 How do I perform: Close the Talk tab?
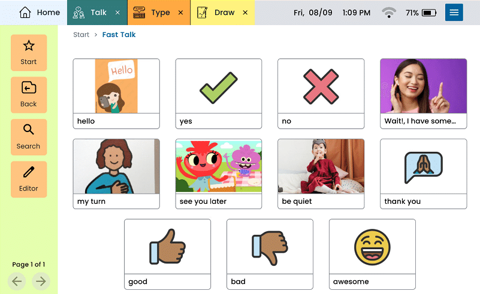coord(117,13)
